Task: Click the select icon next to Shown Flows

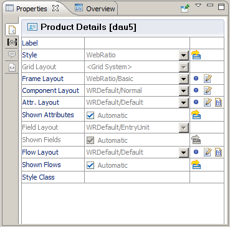Action: [x=196, y=165]
